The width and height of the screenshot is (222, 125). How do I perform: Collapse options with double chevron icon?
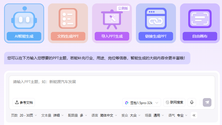[194, 115]
